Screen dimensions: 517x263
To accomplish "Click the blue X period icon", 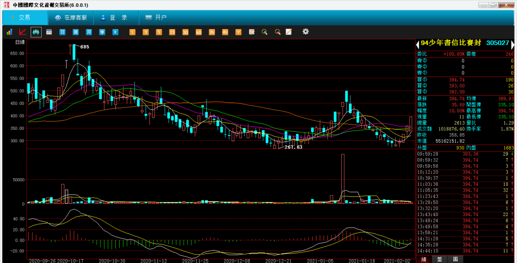I will [115, 32].
